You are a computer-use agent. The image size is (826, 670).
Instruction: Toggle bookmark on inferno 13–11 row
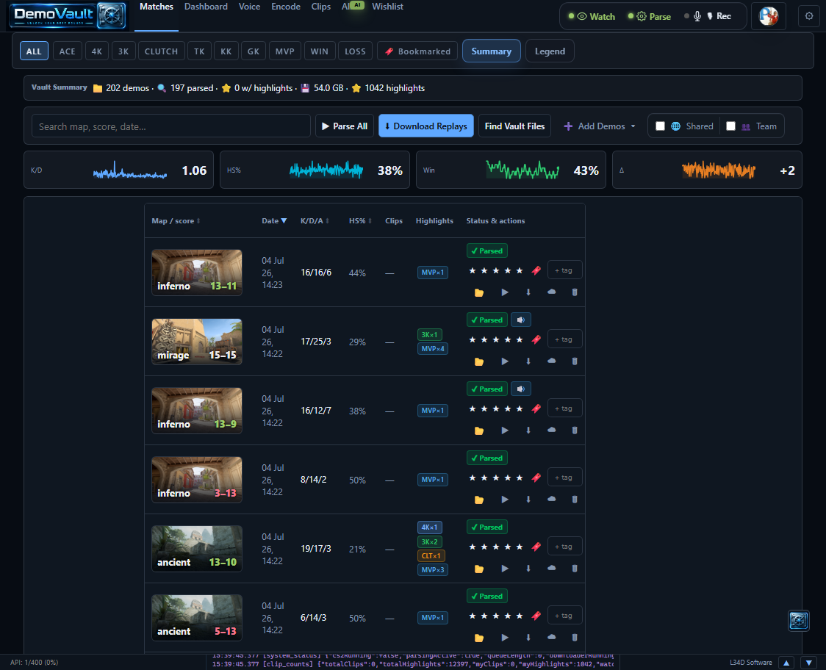click(x=536, y=271)
